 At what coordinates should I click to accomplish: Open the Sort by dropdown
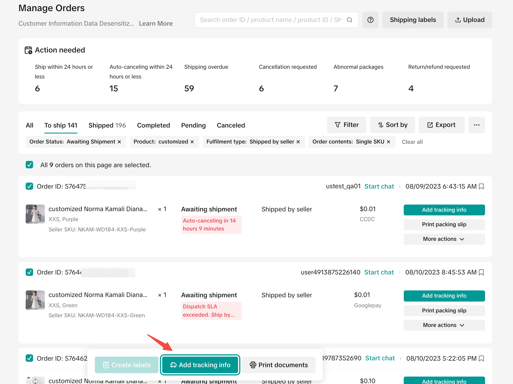coord(392,125)
